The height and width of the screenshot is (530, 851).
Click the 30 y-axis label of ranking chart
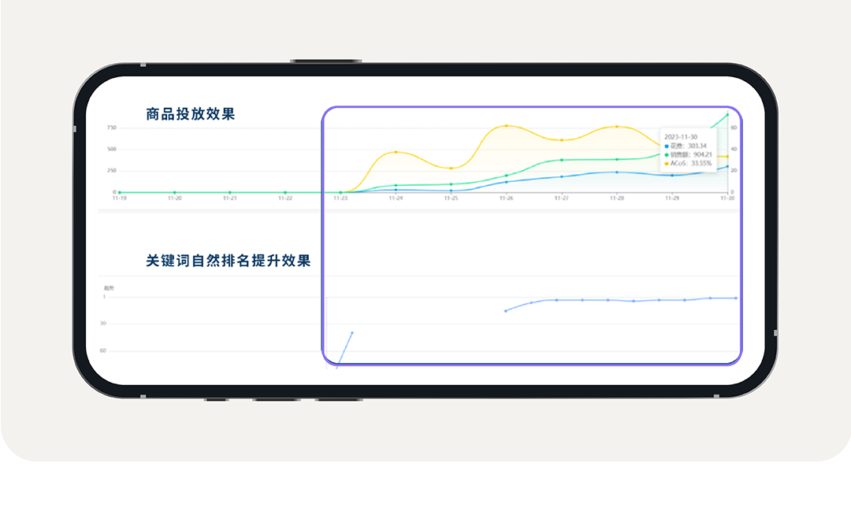(103, 324)
